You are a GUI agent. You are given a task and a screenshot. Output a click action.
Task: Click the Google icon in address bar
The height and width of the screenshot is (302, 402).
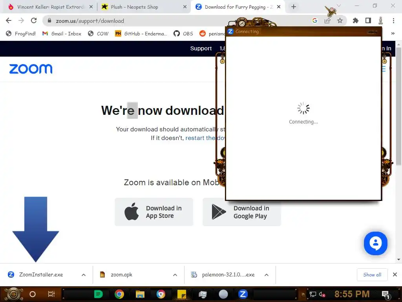coord(314,20)
